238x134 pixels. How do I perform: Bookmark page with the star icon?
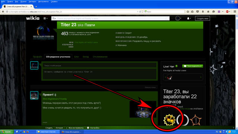pyautogui.click(x=188, y=12)
